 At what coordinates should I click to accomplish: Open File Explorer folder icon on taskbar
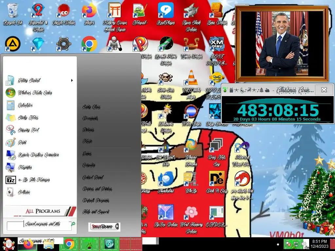pos(48,245)
